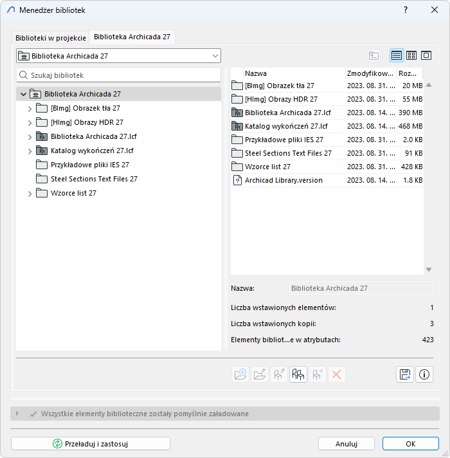The height and width of the screenshot is (458, 450).
Task: Click the Archicad Library.version file name
Action: tap(283, 180)
